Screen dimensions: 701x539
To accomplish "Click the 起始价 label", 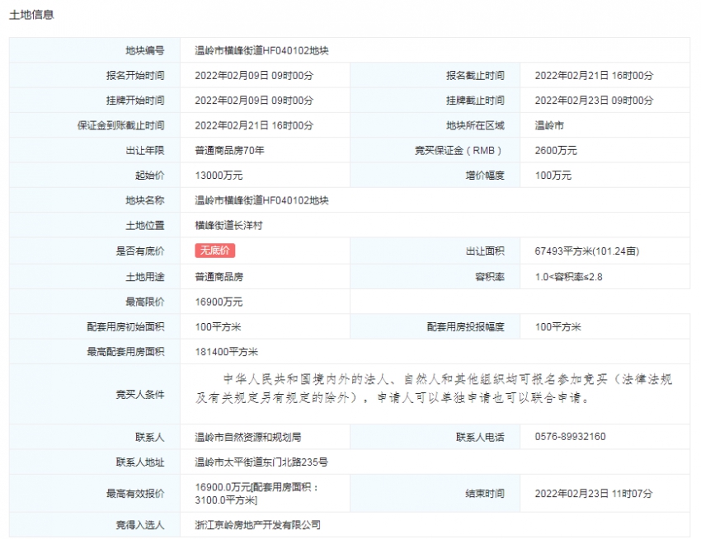I will pos(150,176).
